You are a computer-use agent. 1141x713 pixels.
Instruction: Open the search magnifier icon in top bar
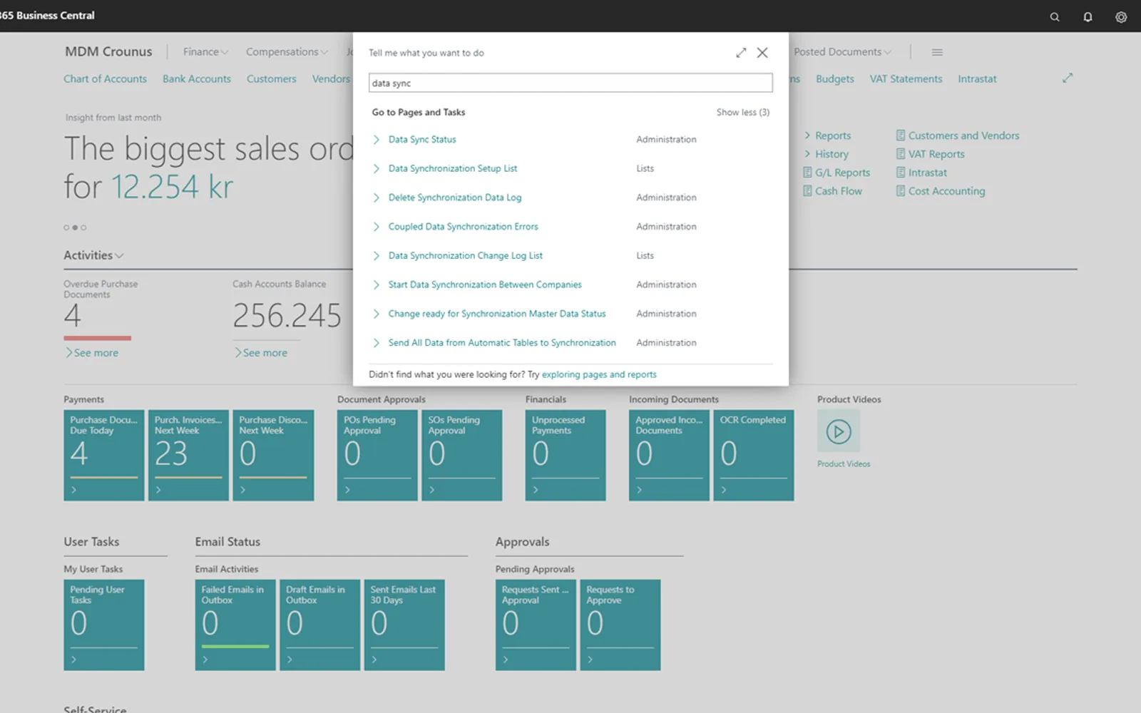(x=1055, y=17)
